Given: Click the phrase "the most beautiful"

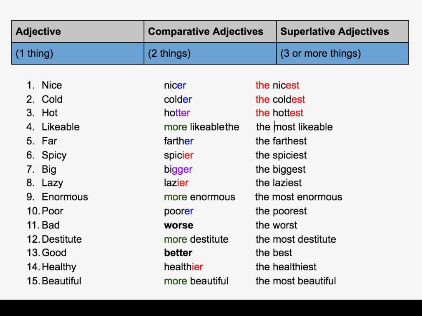Looking at the screenshot, I should coord(295,281).
